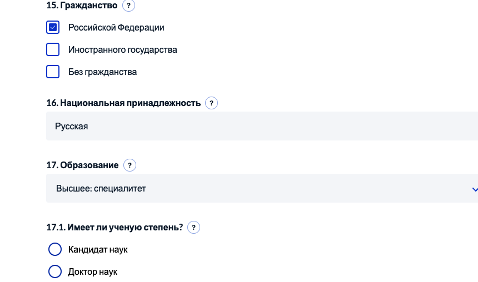Tick the Без гражданства checkbox
Screen dimensions: 478x282
pyautogui.click(x=53, y=72)
